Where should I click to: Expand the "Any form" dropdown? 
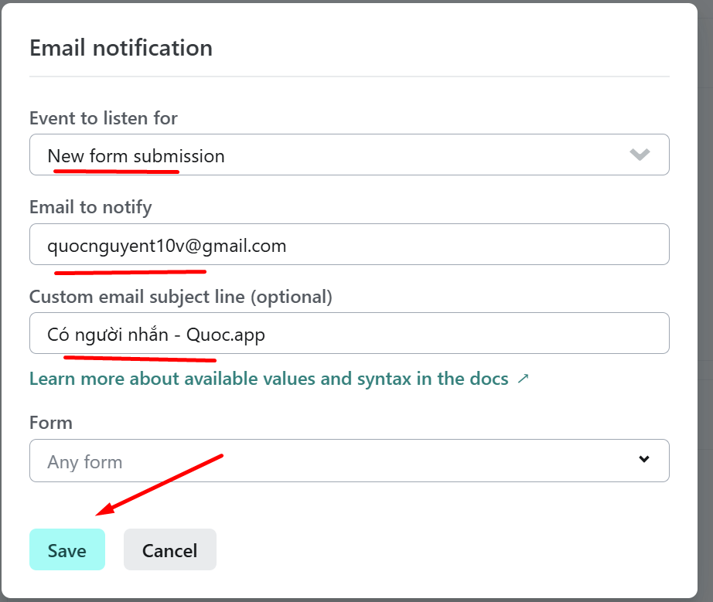(349, 461)
